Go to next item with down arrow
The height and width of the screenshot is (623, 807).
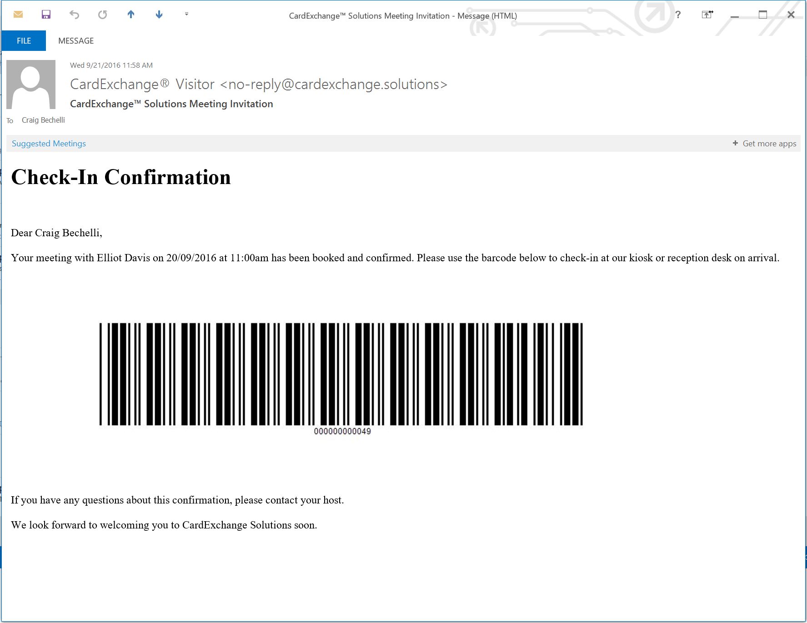pos(159,15)
